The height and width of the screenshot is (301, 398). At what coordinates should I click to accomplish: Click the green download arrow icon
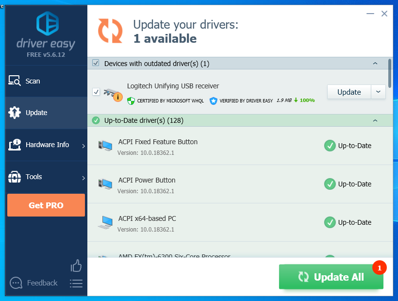tap(296, 100)
